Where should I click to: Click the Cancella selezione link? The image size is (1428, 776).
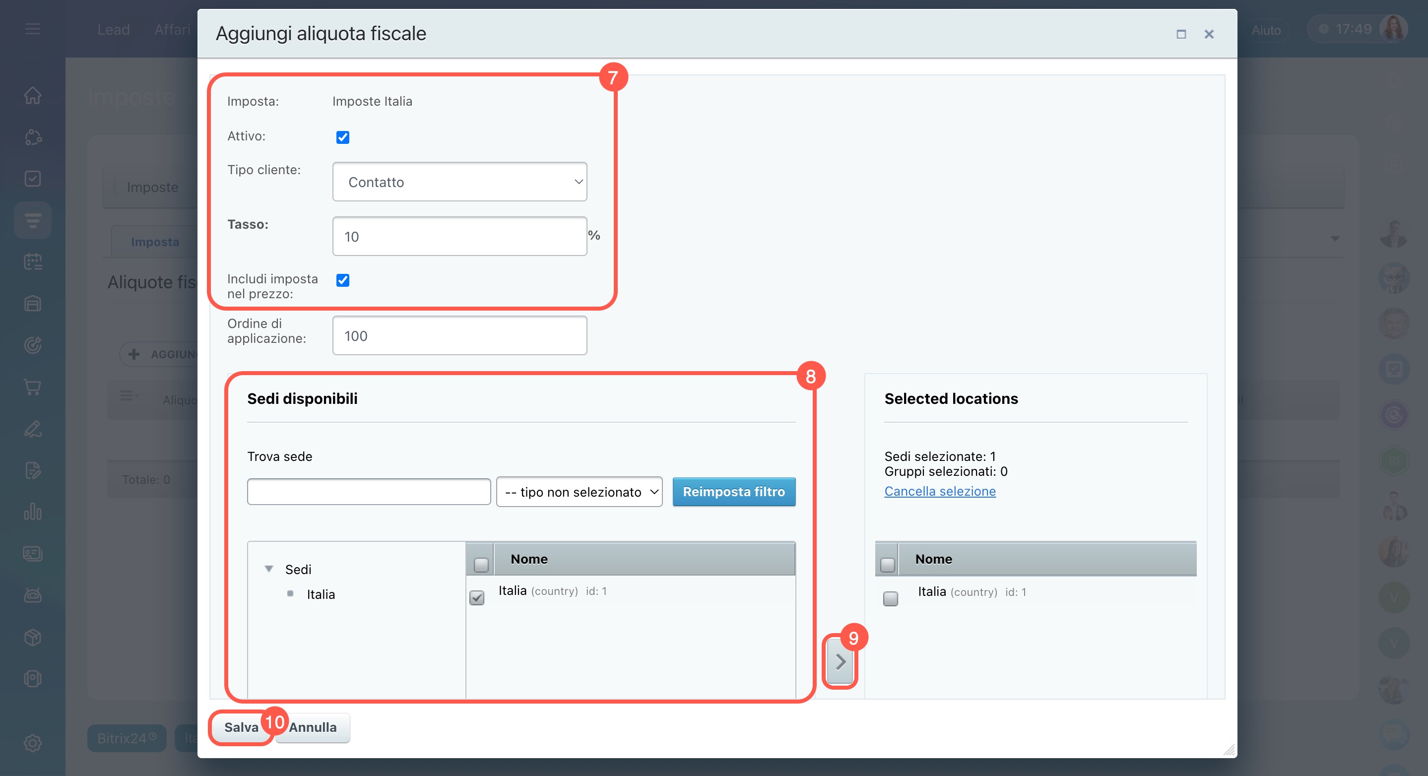coord(940,491)
